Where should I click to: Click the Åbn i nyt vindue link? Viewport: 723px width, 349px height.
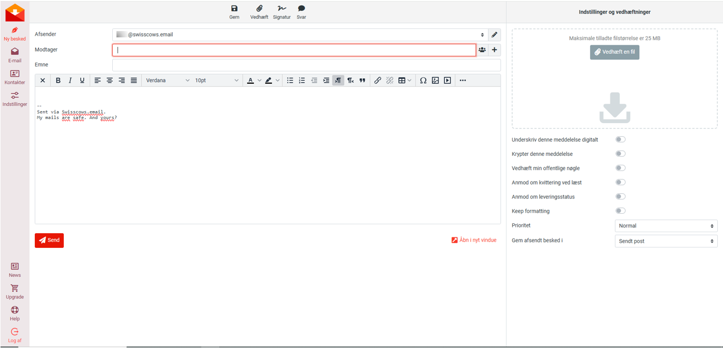coord(474,240)
